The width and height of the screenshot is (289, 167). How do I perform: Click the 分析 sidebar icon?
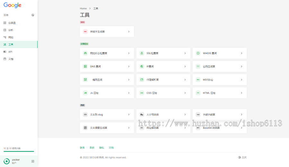point(5,30)
